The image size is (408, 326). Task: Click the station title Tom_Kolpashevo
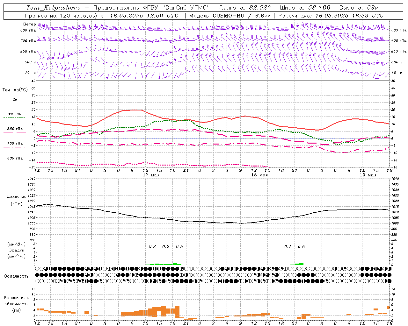[53, 8]
